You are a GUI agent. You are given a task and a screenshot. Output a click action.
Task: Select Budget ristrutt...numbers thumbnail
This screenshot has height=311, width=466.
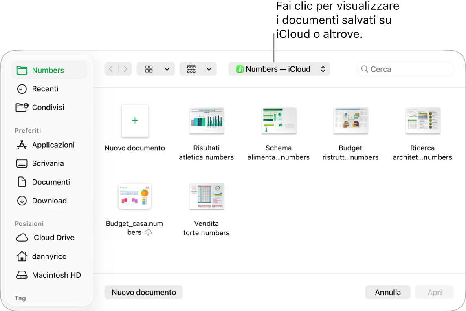(351, 120)
